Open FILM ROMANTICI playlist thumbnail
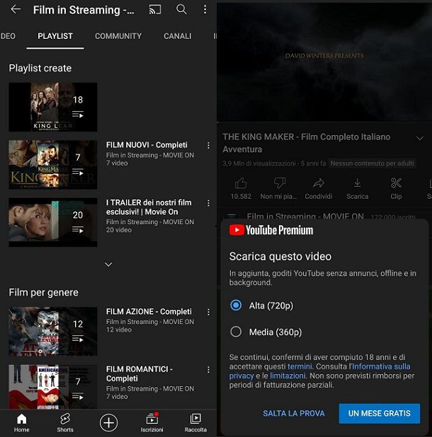 (52, 387)
